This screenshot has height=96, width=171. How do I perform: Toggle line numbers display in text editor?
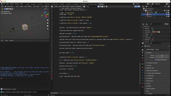135,6
